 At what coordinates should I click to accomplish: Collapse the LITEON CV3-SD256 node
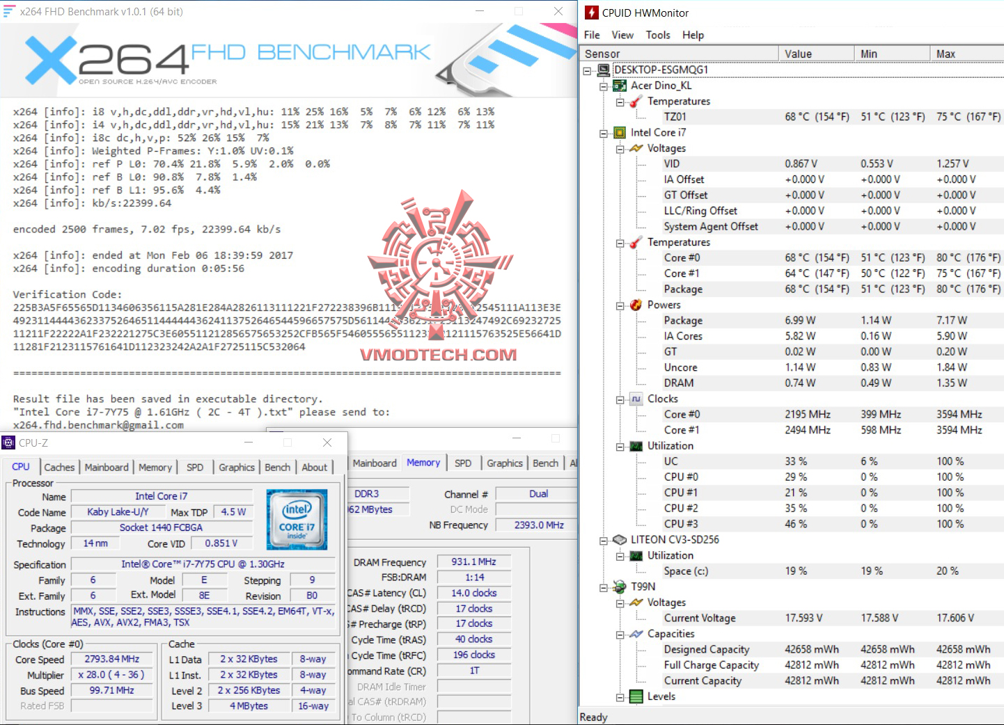pos(604,541)
